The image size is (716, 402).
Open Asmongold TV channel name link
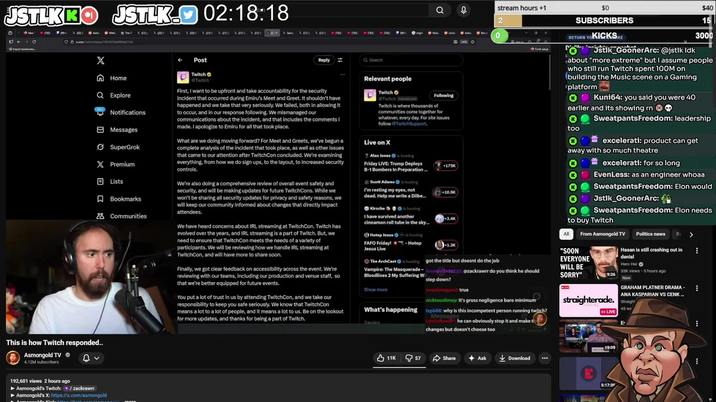point(42,355)
